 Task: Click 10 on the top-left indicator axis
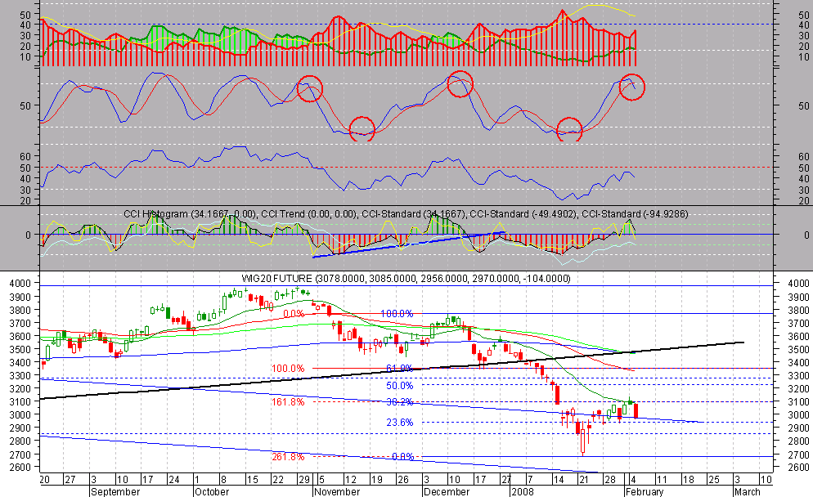26,57
